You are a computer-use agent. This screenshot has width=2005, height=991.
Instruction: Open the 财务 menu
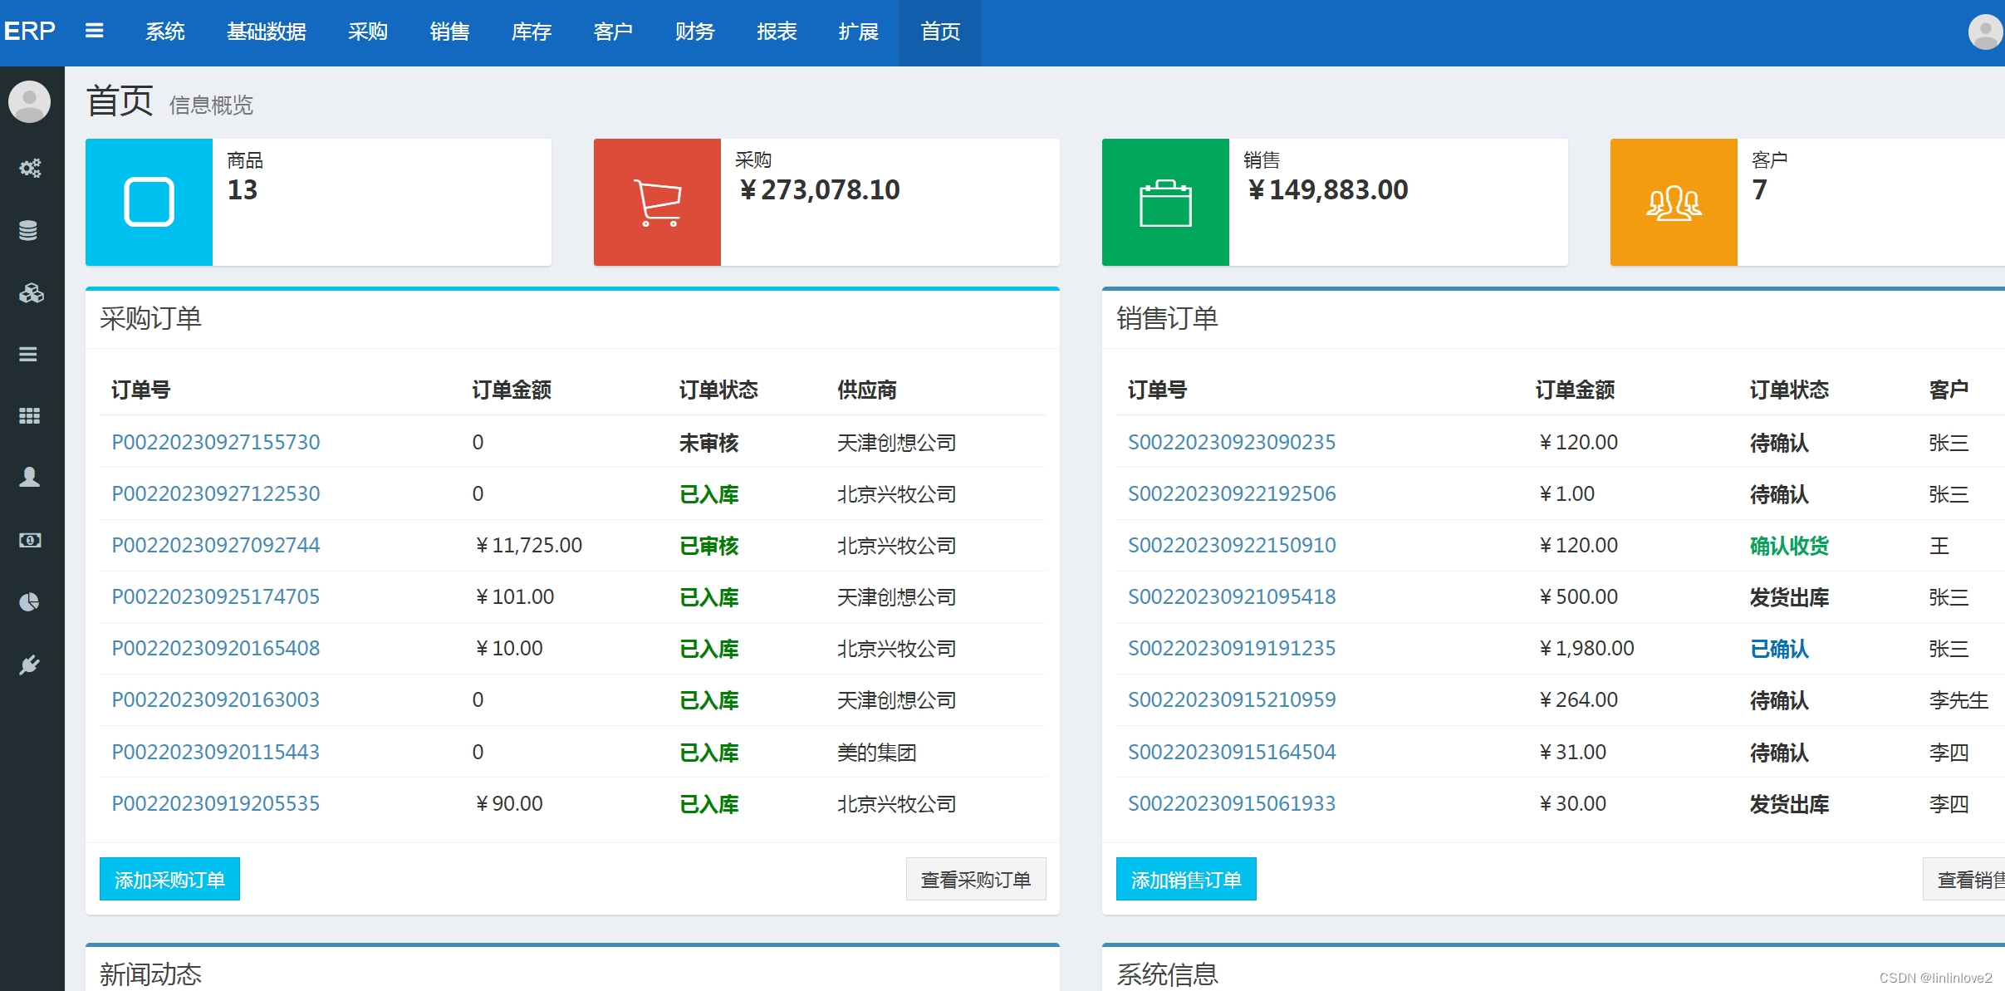tap(695, 32)
